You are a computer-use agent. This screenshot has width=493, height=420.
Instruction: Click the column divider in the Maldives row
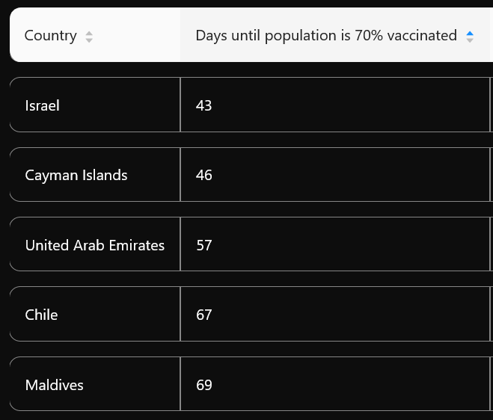tap(180, 384)
